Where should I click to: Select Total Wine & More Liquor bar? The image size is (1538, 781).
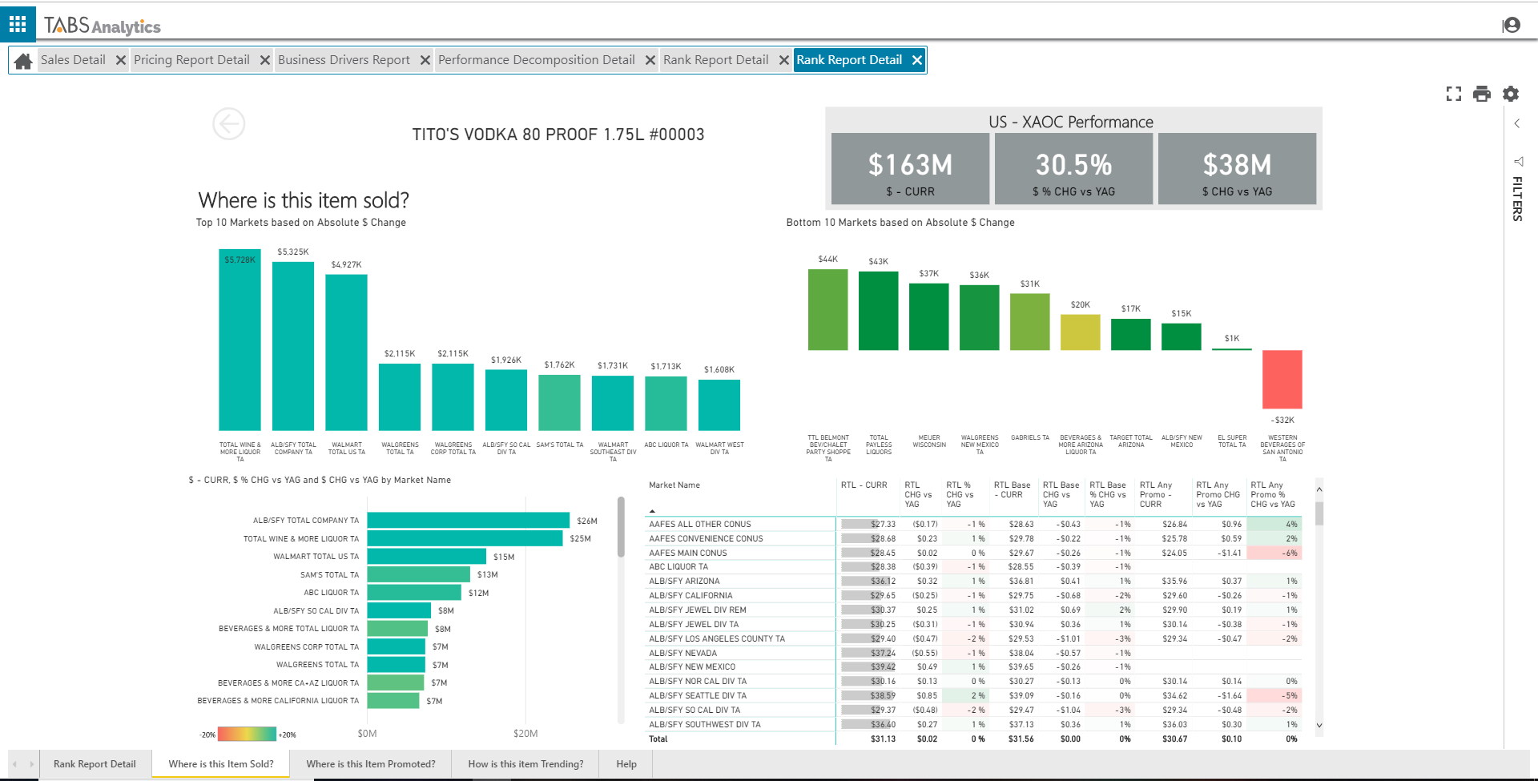click(x=240, y=340)
